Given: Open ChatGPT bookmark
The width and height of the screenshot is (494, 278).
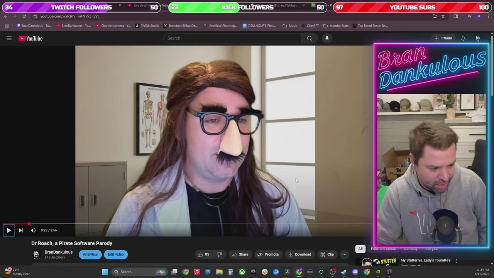Looking at the screenshot, I should (x=310, y=26).
